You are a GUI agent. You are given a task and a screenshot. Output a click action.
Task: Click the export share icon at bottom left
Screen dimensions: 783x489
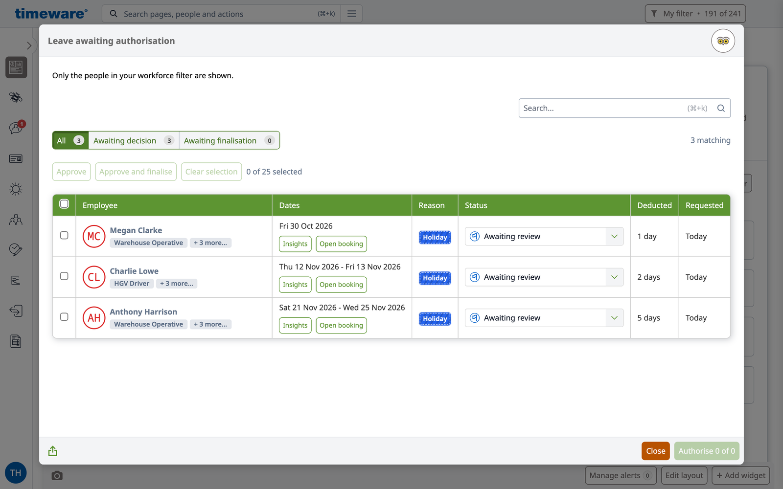click(x=53, y=451)
